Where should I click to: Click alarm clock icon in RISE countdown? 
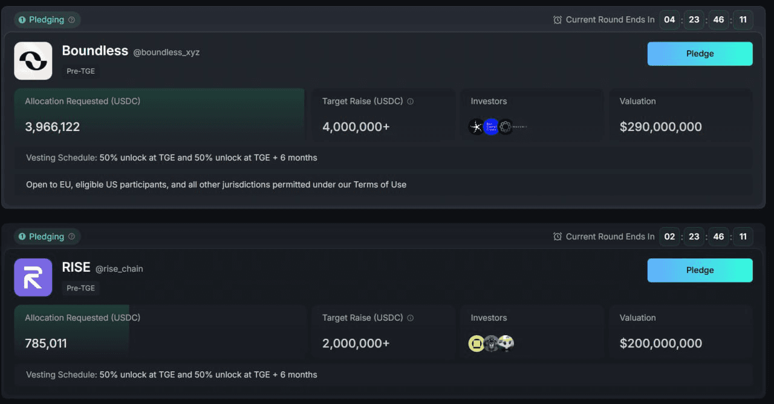point(558,237)
